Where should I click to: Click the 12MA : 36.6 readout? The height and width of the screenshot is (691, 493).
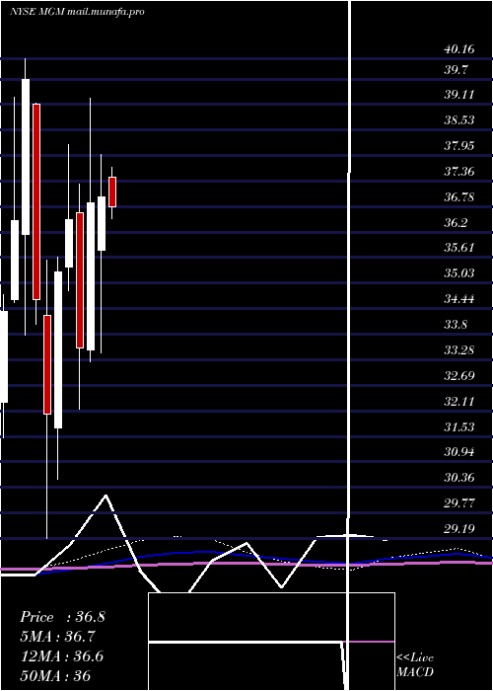61,656
